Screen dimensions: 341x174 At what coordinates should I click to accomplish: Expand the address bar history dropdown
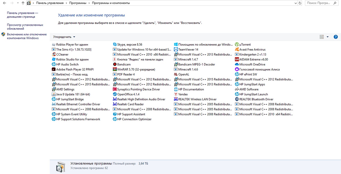295,3
